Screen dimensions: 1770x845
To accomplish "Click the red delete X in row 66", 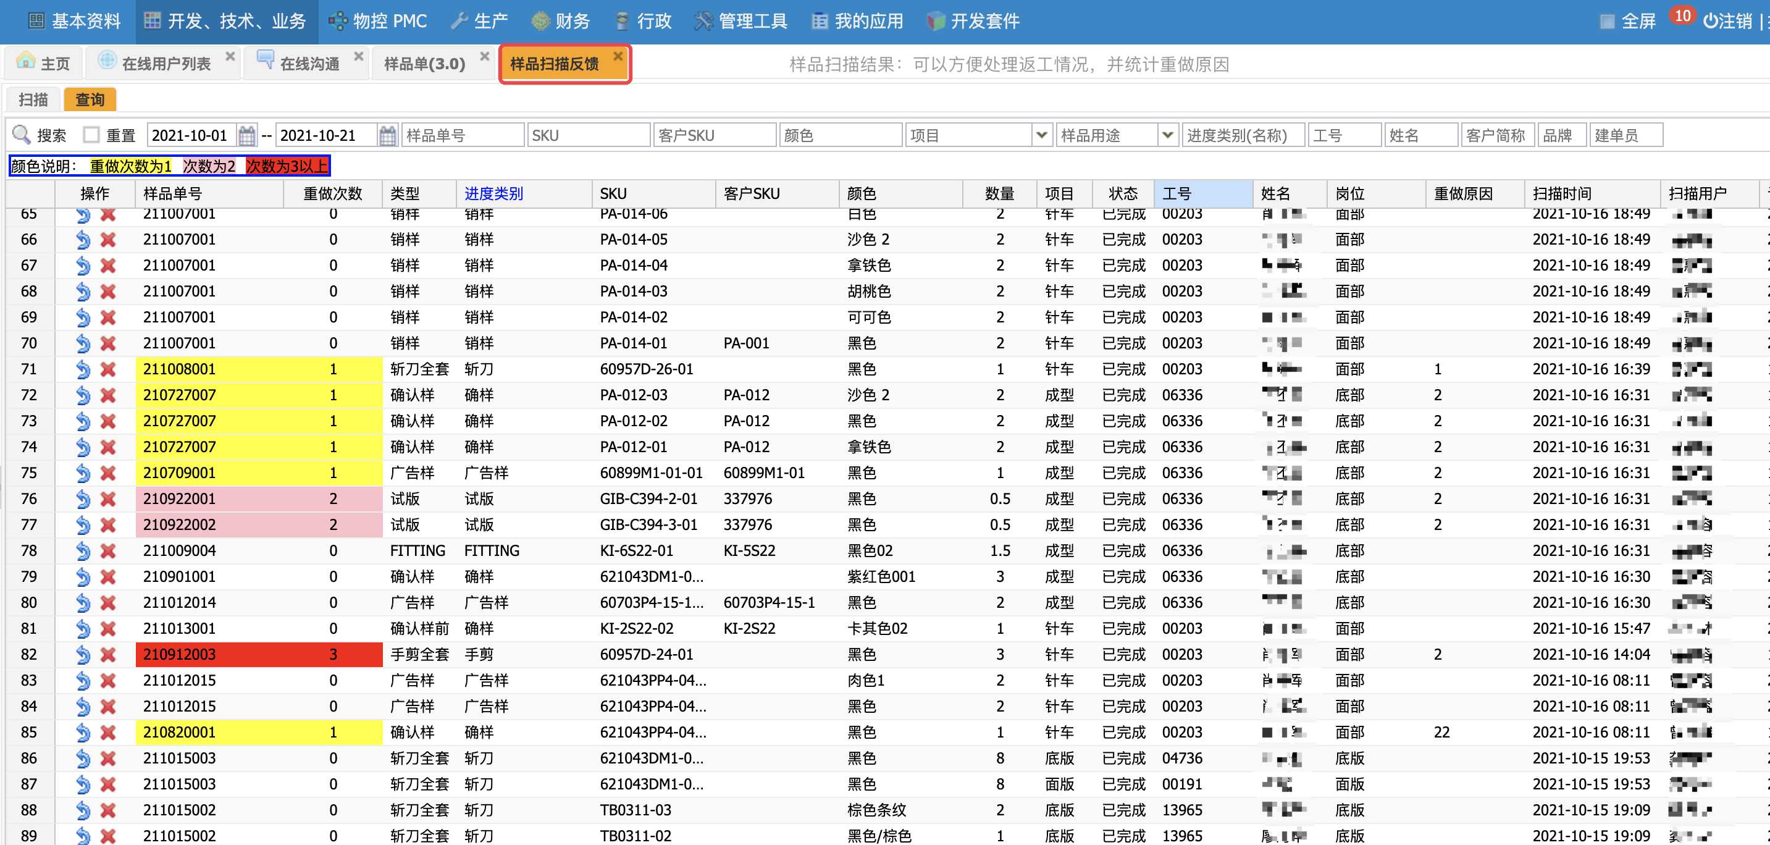I will (x=108, y=240).
